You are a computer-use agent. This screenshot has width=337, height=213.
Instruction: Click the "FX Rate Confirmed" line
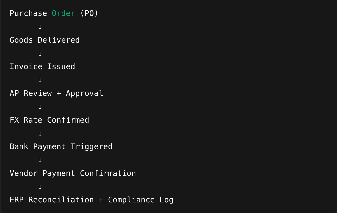pos(50,120)
